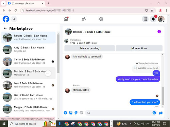
Task: Click the "(409) 8538463" message bubble
Action: click(81, 90)
